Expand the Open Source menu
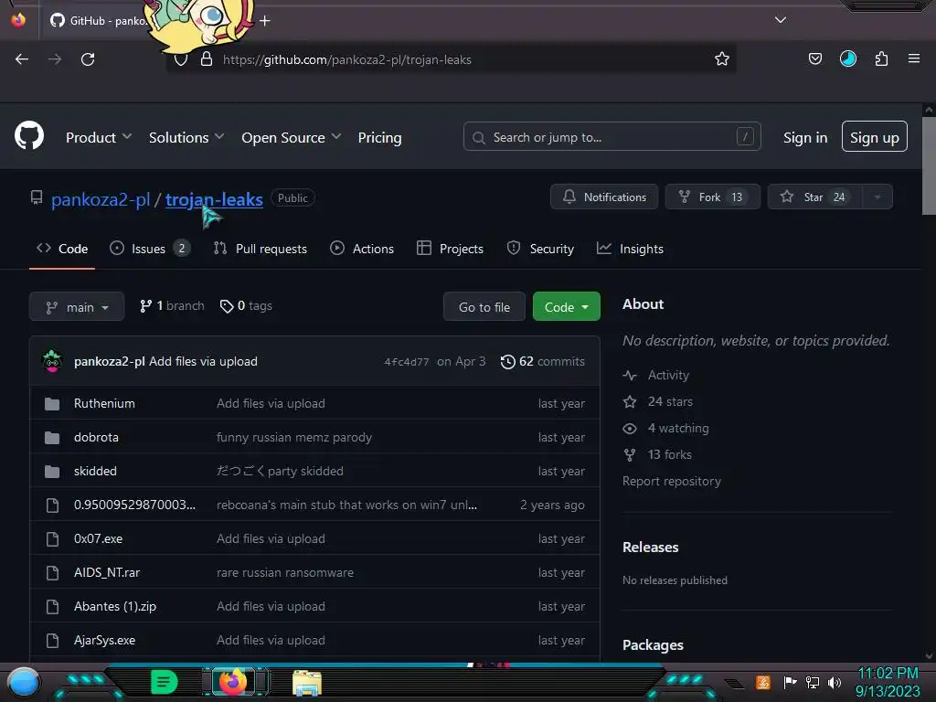Image resolution: width=936 pixels, height=702 pixels. 292,137
